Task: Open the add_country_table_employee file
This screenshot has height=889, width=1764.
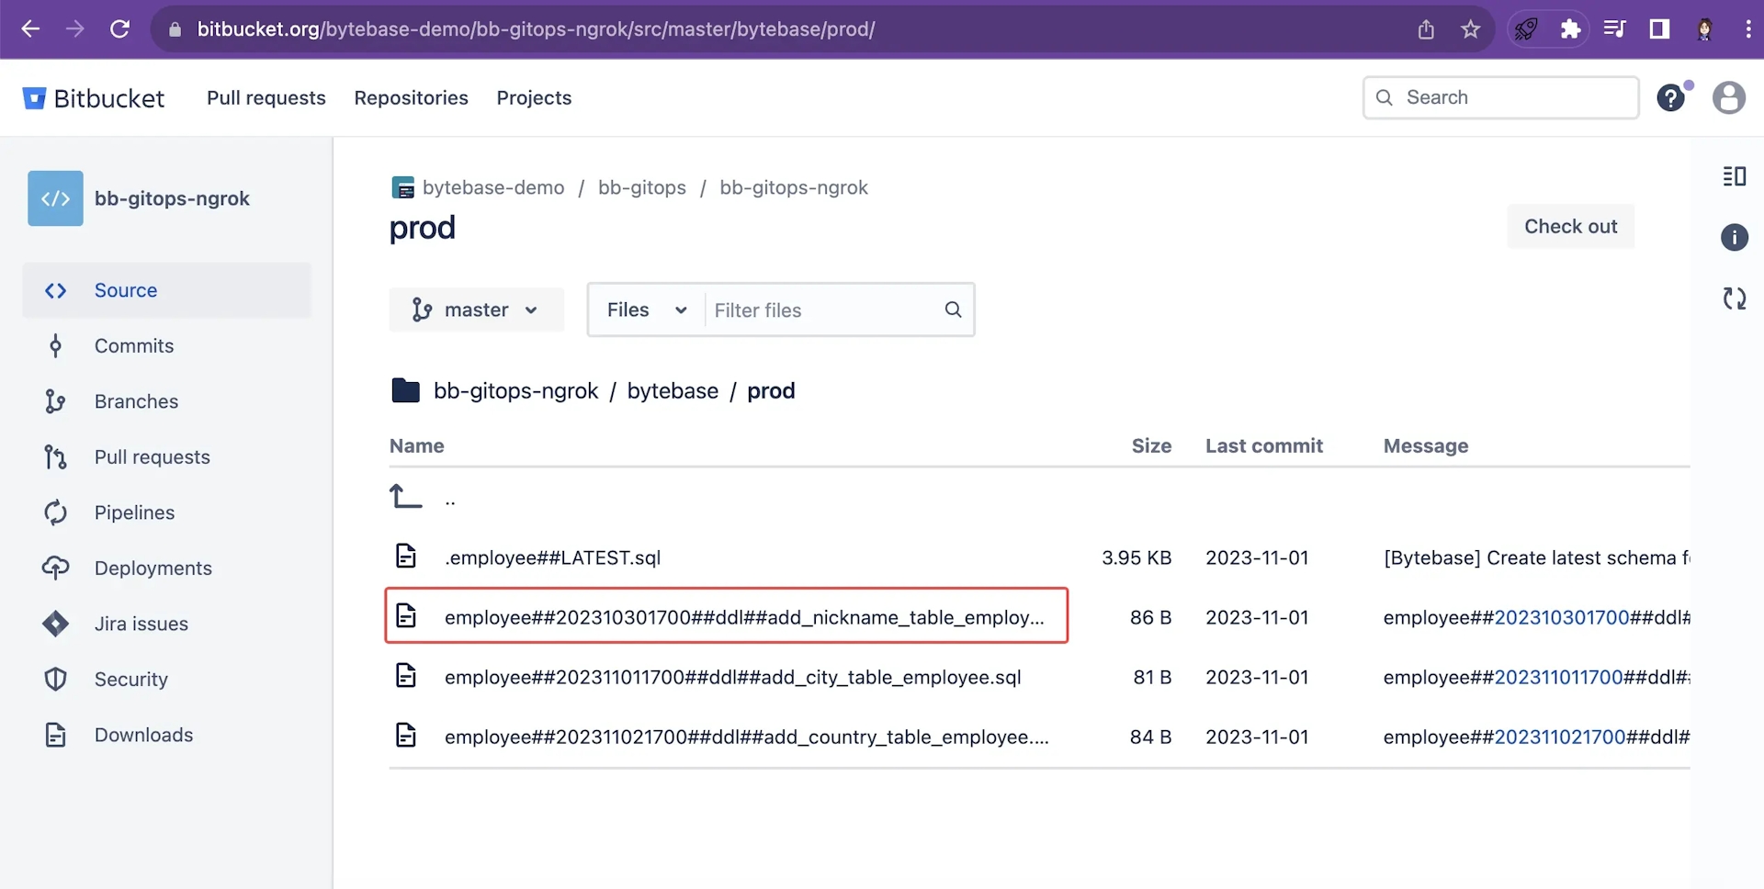Action: (747, 737)
